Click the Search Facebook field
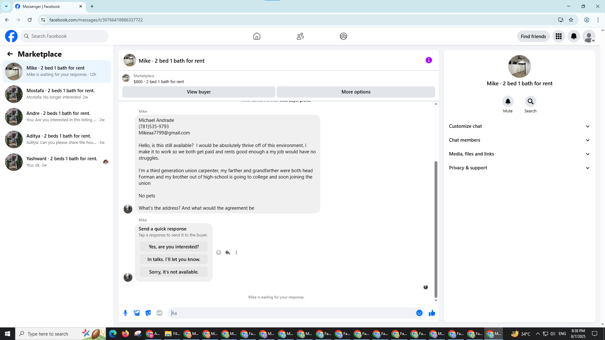The height and width of the screenshot is (340, 605). 64,36
